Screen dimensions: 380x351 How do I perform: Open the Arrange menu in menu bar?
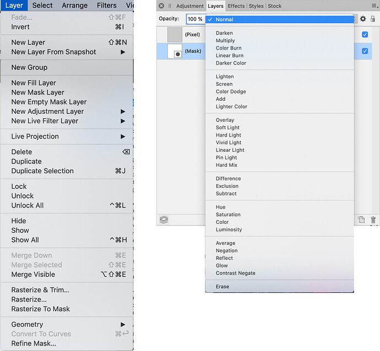(75, 6)
